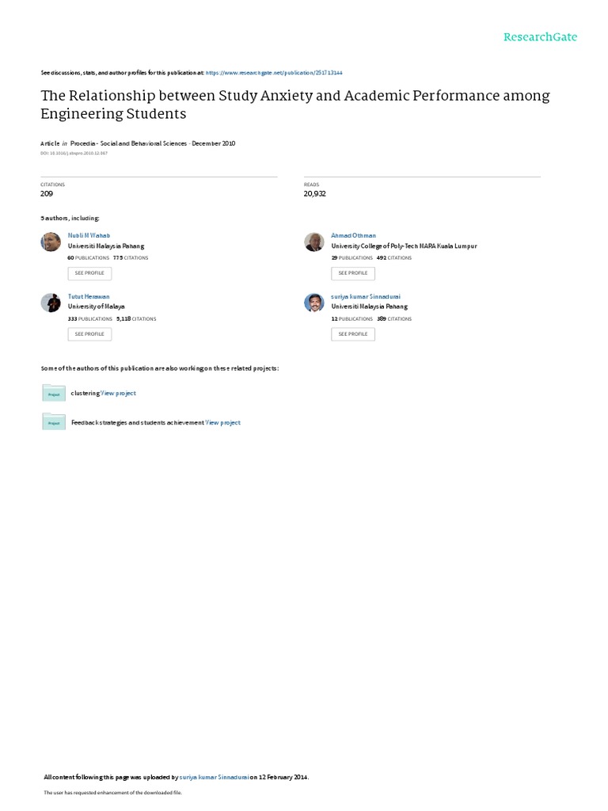The height and width of the screenshot is (811, 608).
Task: Click the clustering project icon
Action: [54, 393]
